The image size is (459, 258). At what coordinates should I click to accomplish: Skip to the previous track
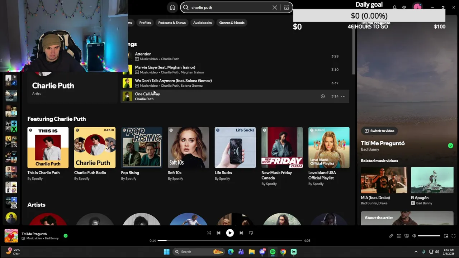point(218,233)
